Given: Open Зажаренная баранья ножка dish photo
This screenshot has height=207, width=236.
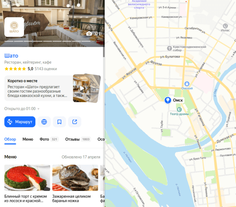Looking at the screenshot, I should pos(75,178).
